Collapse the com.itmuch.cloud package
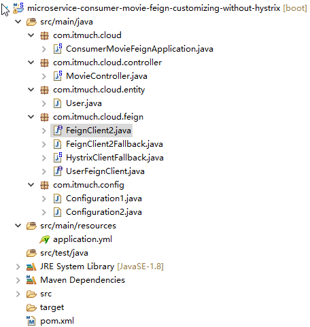 [31, 35]
